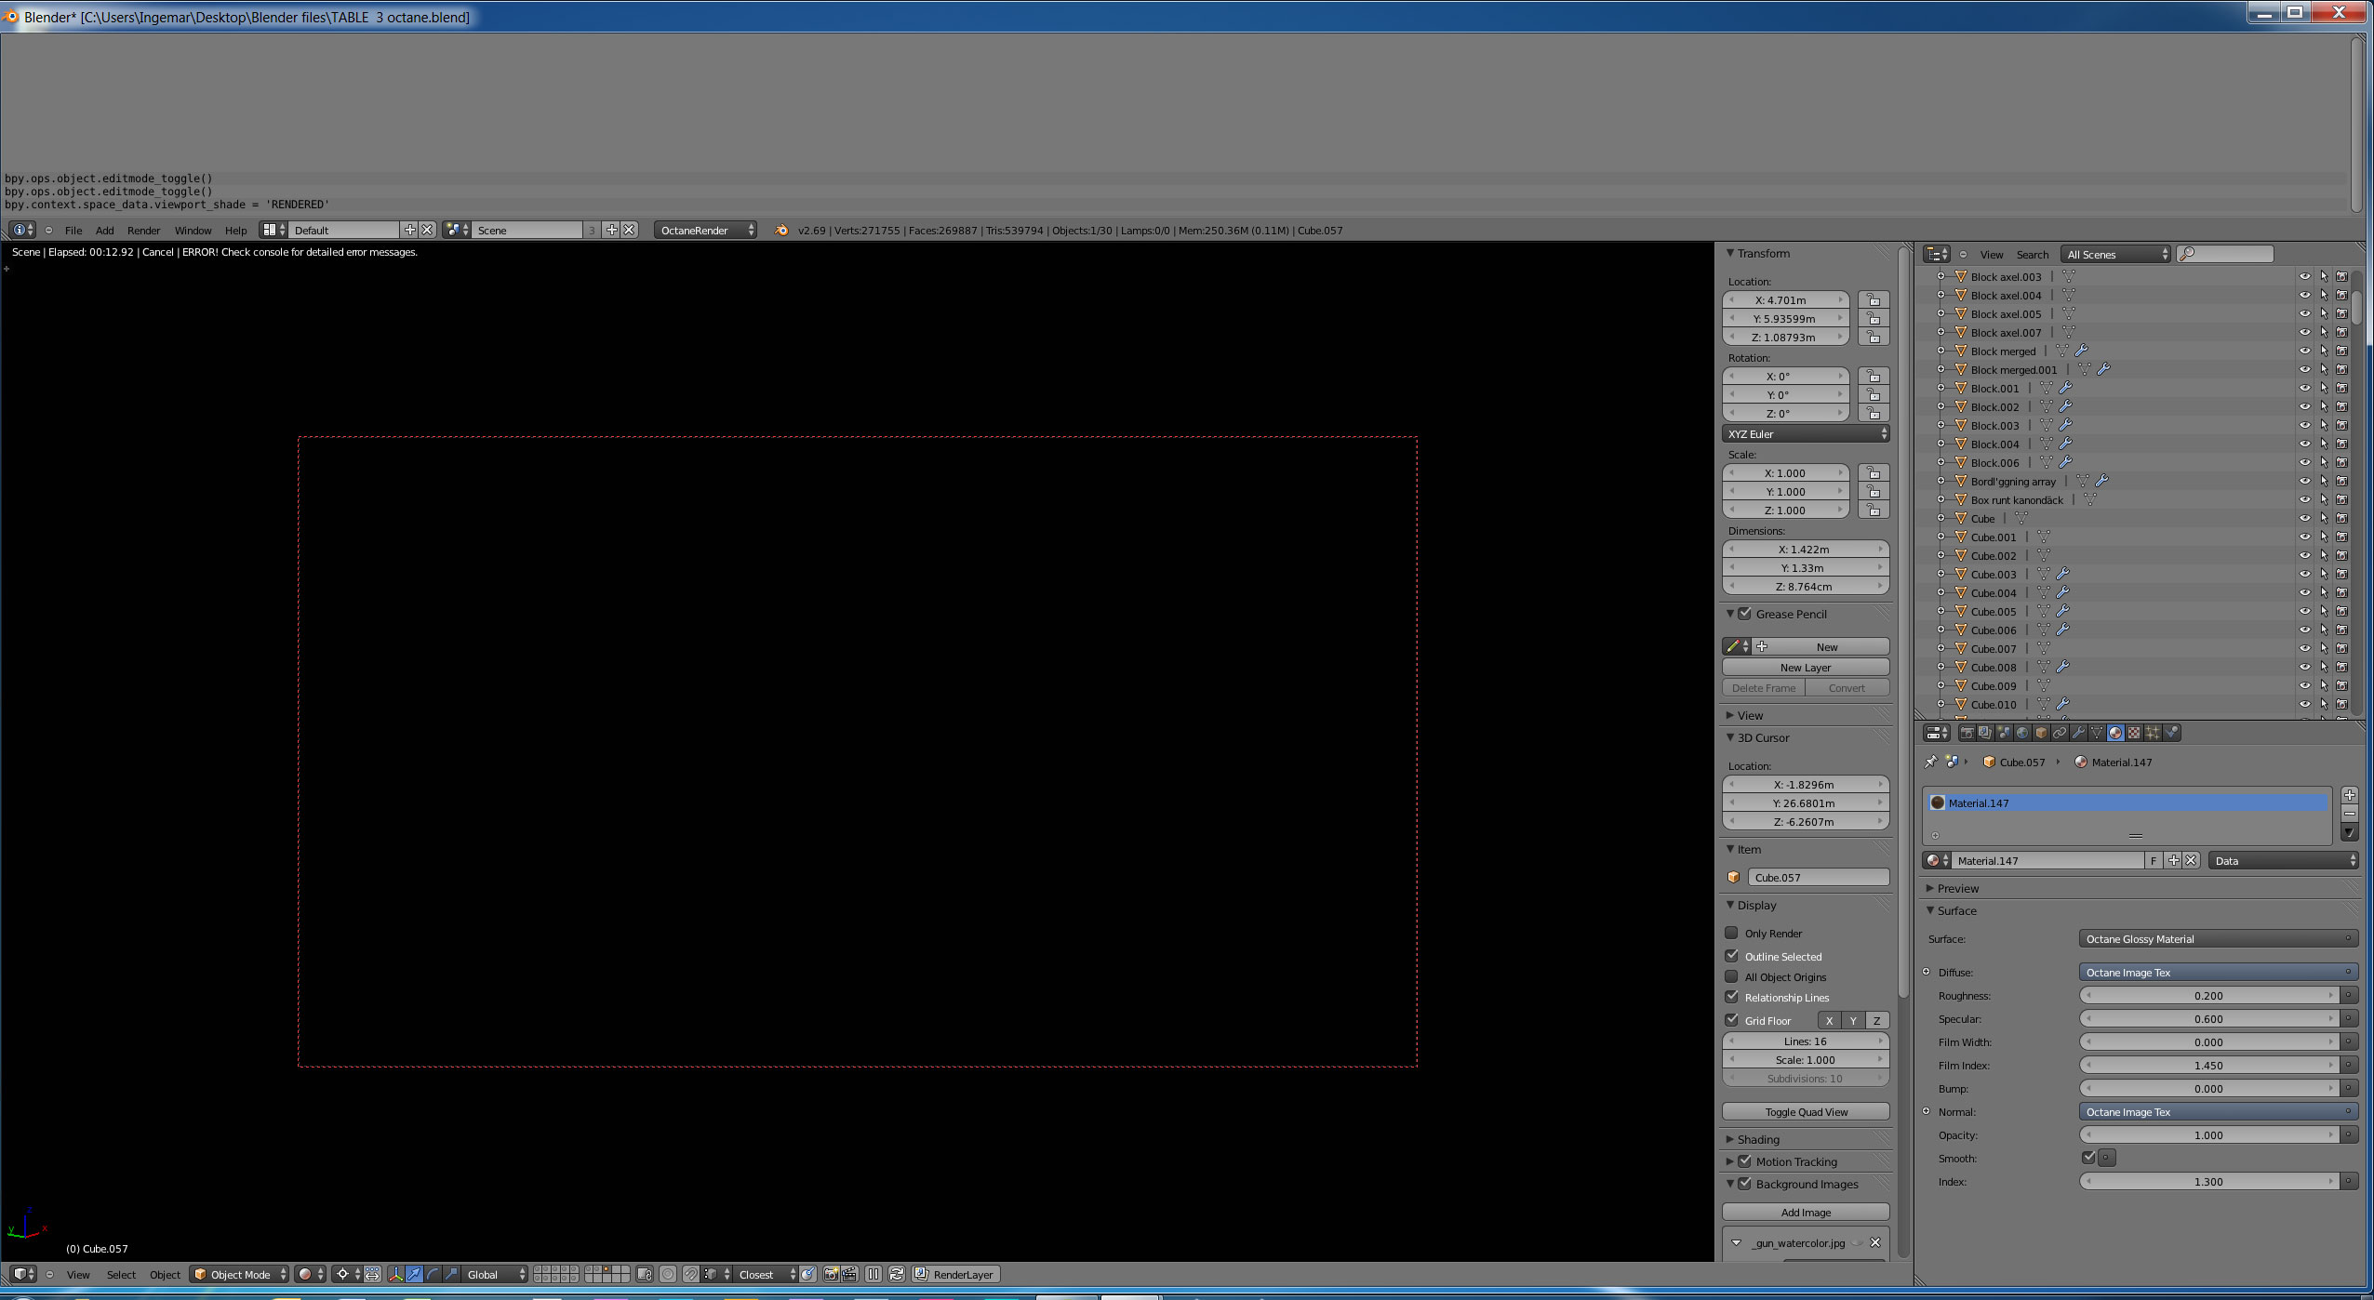
Task: Pin the properties context with pin icon
Action: [x=1931, y=762]
